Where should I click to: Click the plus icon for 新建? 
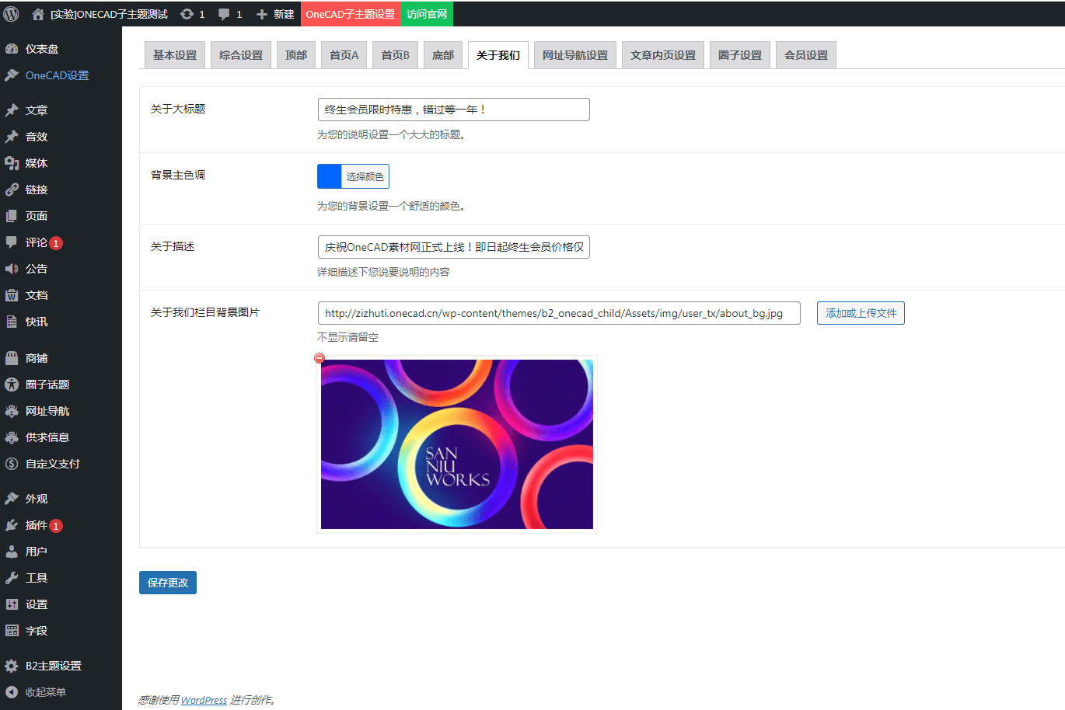(x=262, y=14)
